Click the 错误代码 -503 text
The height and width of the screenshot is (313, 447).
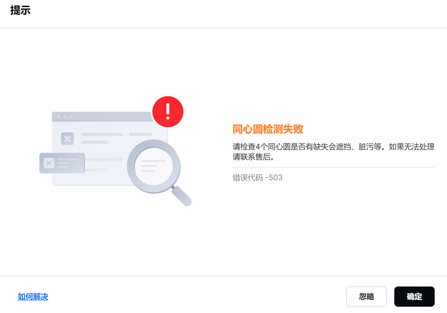pos(258,178)
